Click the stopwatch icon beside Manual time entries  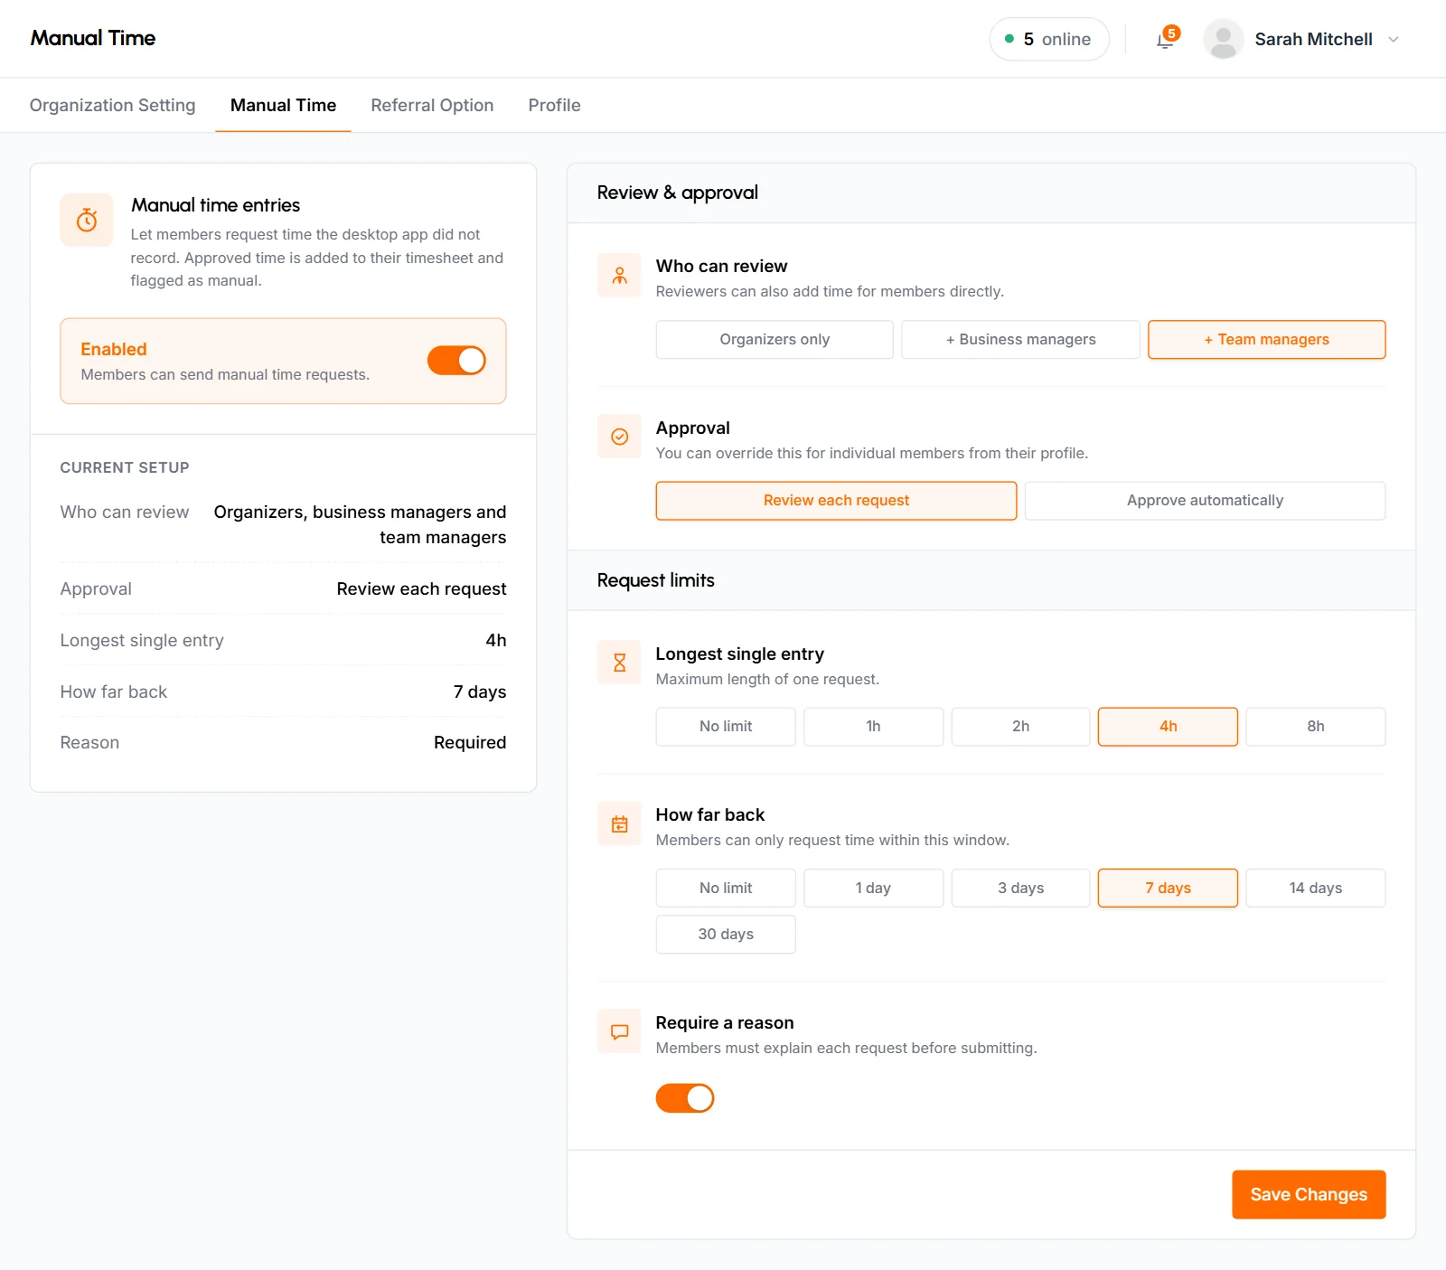pos(87,220)
